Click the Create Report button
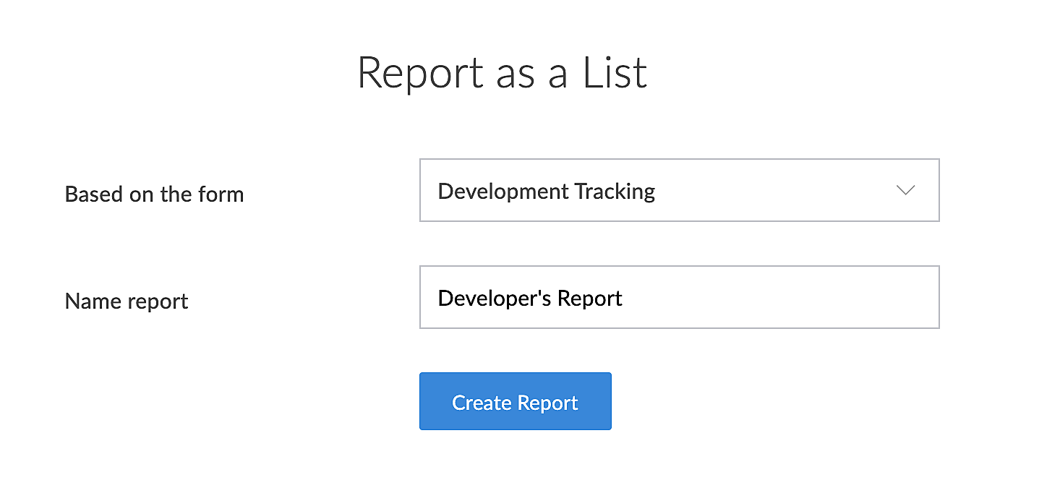The width and height of the screenshot is (1060, 480). point(515,401)
